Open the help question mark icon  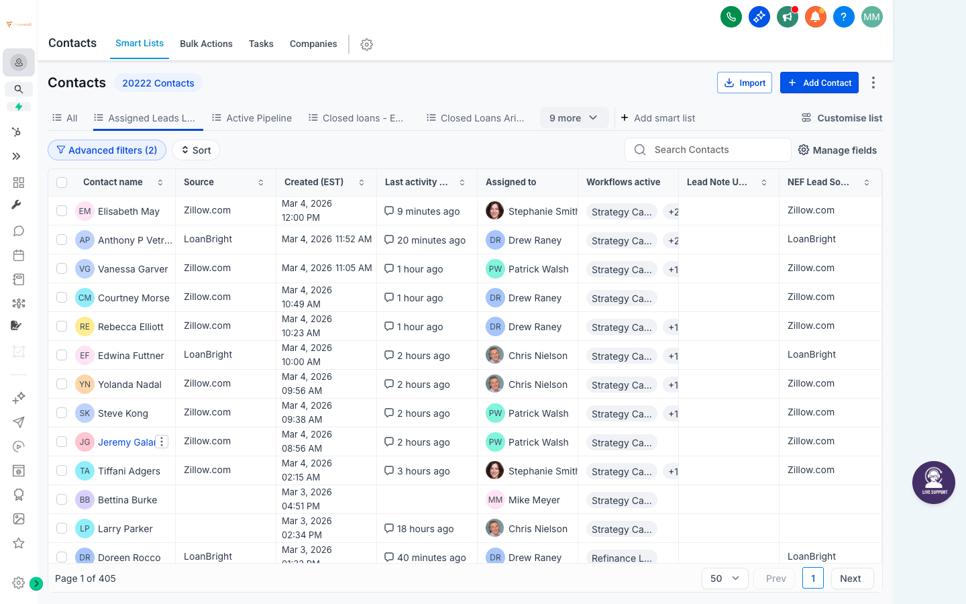(843, 16)
